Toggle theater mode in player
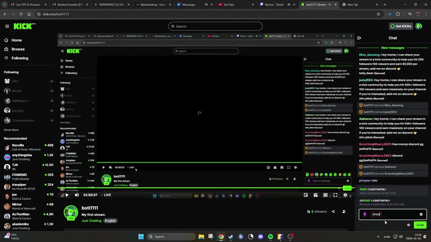431x242 pixels. click(325, 195)
